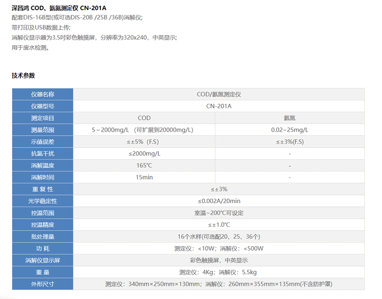Click the 16个水样 cell
The width and height of the screenshot is (382, 299).
pyautogui.click(x=219, y=236)
